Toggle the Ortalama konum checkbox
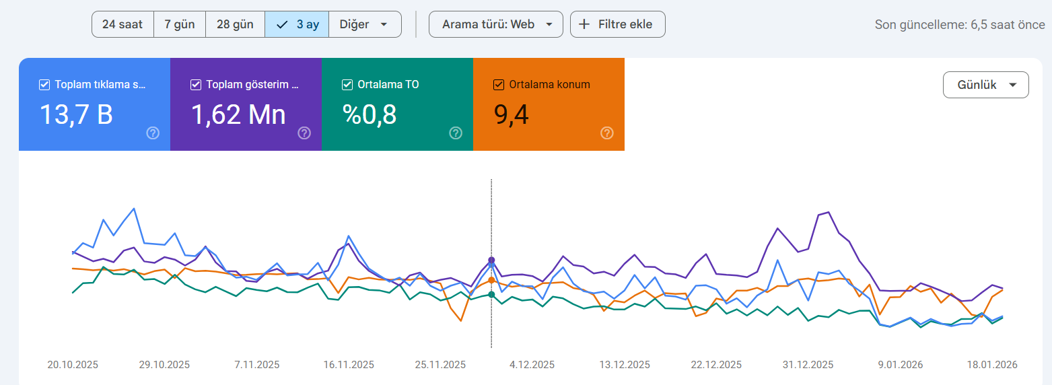Image resolution: width=1052 pixels, height=385 pixels. tap(499, 85)
